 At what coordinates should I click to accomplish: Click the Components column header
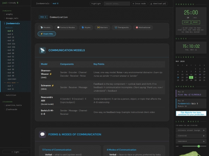coord(67,64)
